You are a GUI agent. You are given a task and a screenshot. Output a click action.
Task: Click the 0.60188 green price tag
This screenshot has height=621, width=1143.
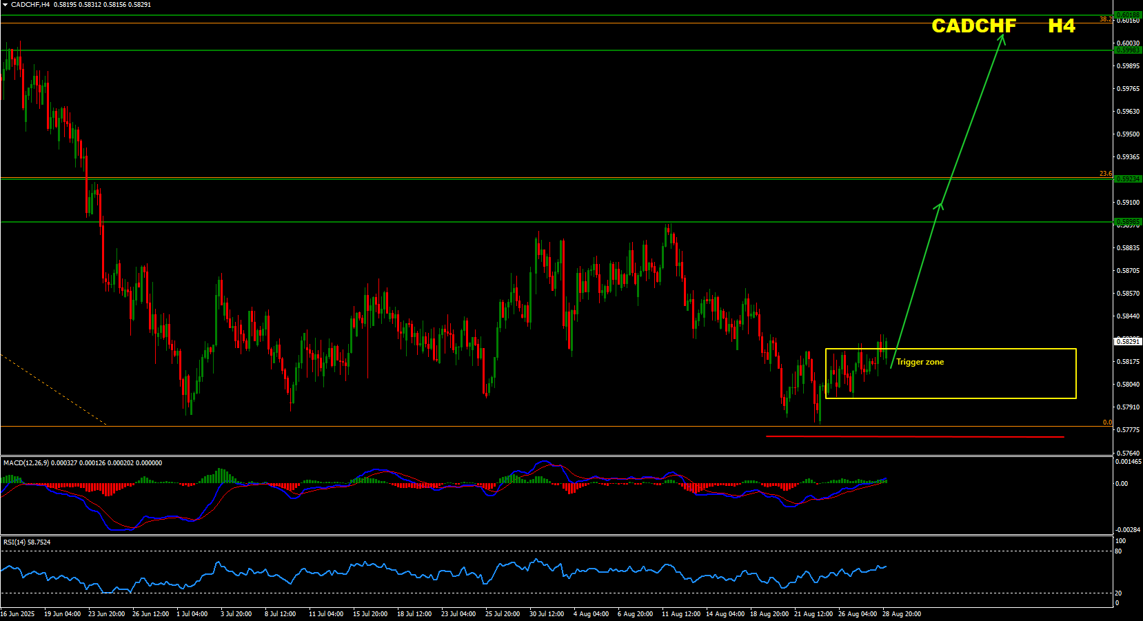tap(1128, 14)
